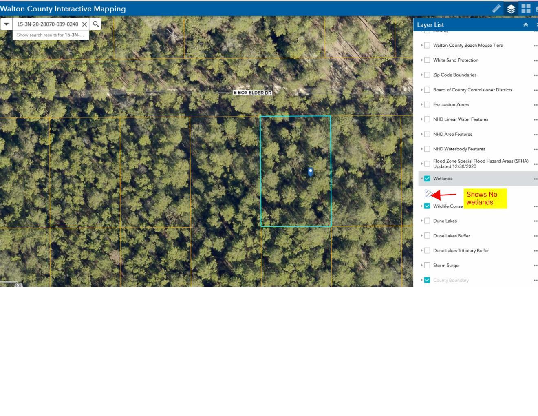Click the Wetlands legend hatch symbol
Viewport: 538px width, 416px height.
pos(428,194)
